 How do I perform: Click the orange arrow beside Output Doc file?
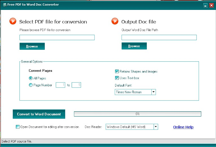115,21
